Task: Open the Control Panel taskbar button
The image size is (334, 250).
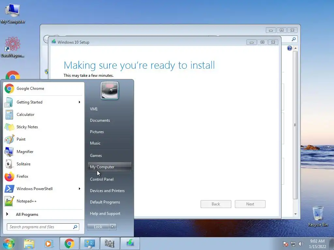Action: click(89, 243)
